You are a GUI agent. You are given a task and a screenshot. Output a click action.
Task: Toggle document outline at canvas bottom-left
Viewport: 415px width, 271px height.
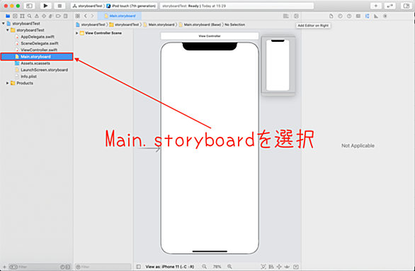(138, 267)
